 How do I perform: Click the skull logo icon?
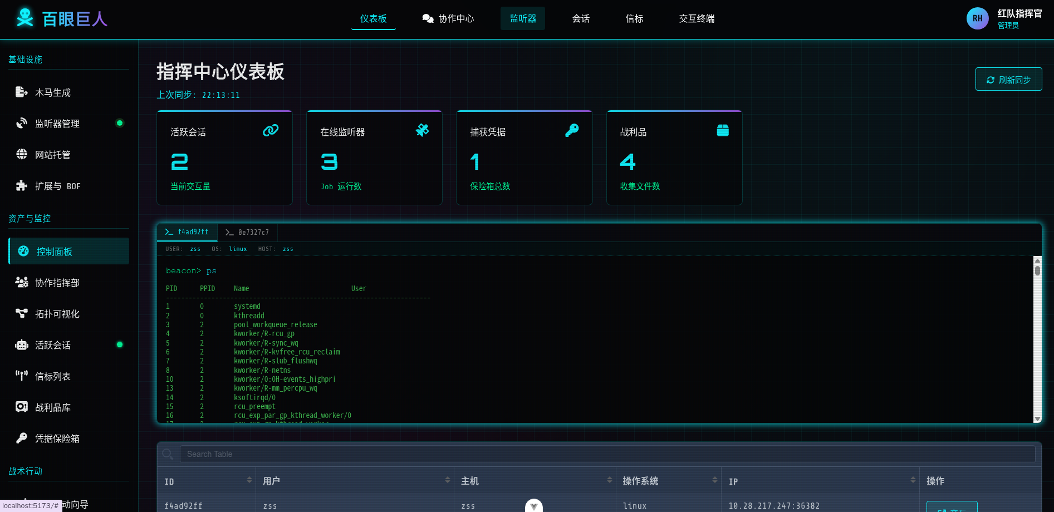coord(24,18)
